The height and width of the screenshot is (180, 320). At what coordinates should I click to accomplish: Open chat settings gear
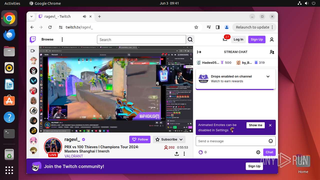258,152
